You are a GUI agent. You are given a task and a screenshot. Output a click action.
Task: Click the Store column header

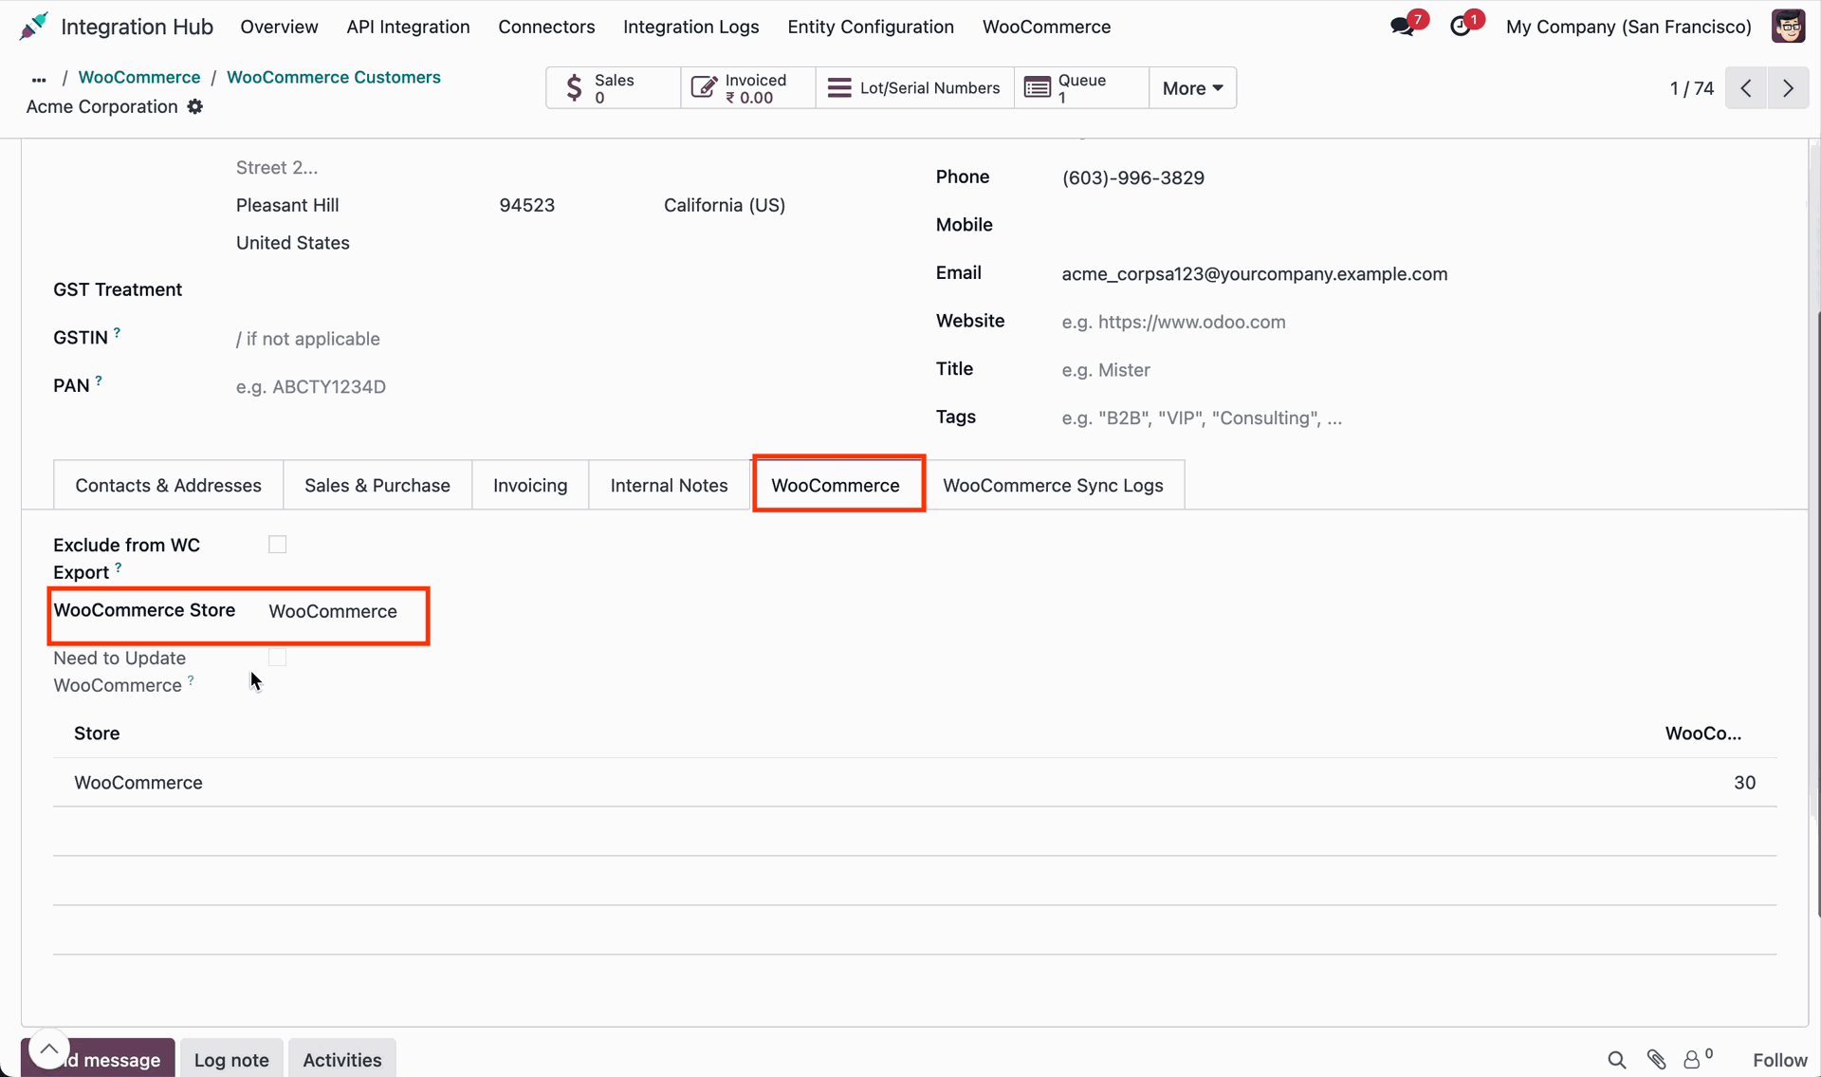click(x=97, y=733)
